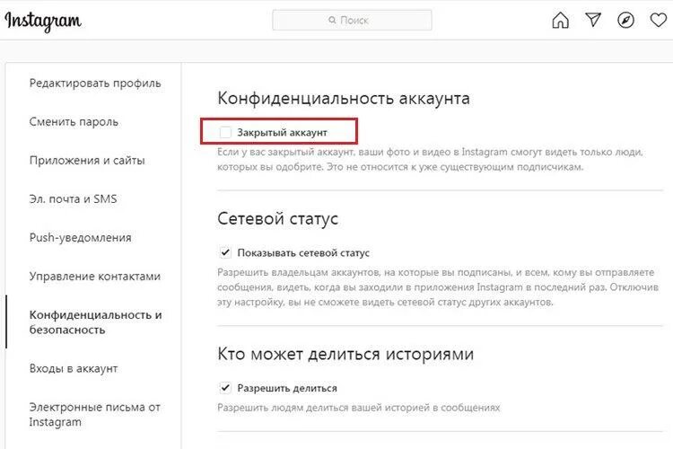Uncheck Разрешить делиться checkbox
This screenshot has width=673, height=449.
tap(225, 388)
